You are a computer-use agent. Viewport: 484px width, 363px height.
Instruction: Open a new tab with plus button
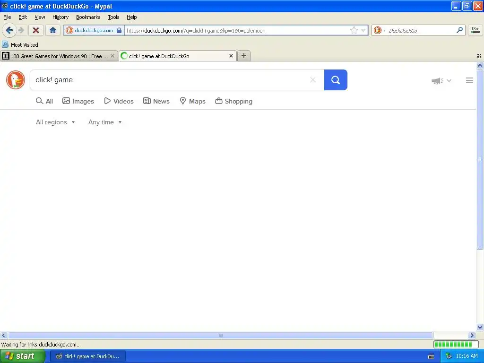click(244, 56)
